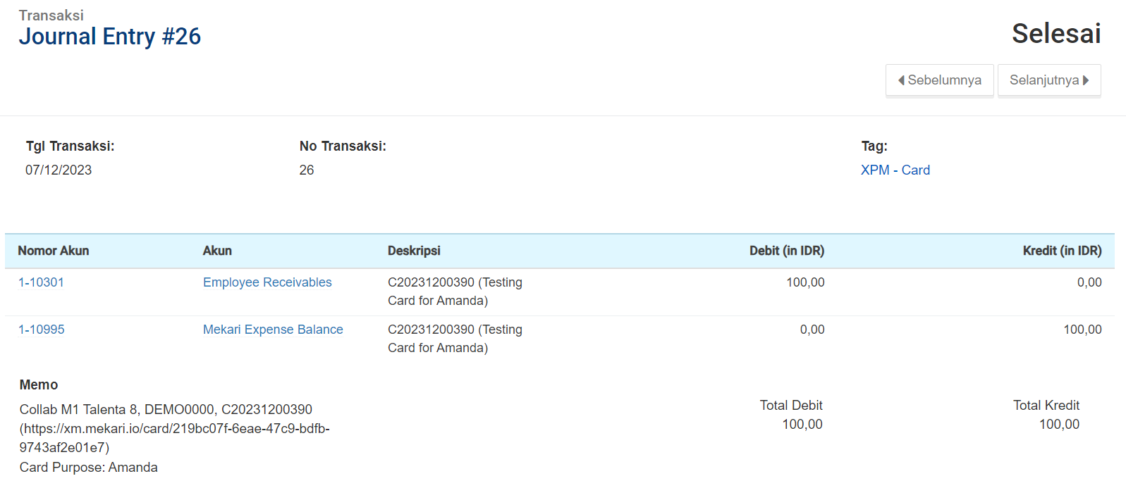Open account number 1-10301 link
Image resolution: width=1126 pixels, height=488 pixels.
point(41,282)
